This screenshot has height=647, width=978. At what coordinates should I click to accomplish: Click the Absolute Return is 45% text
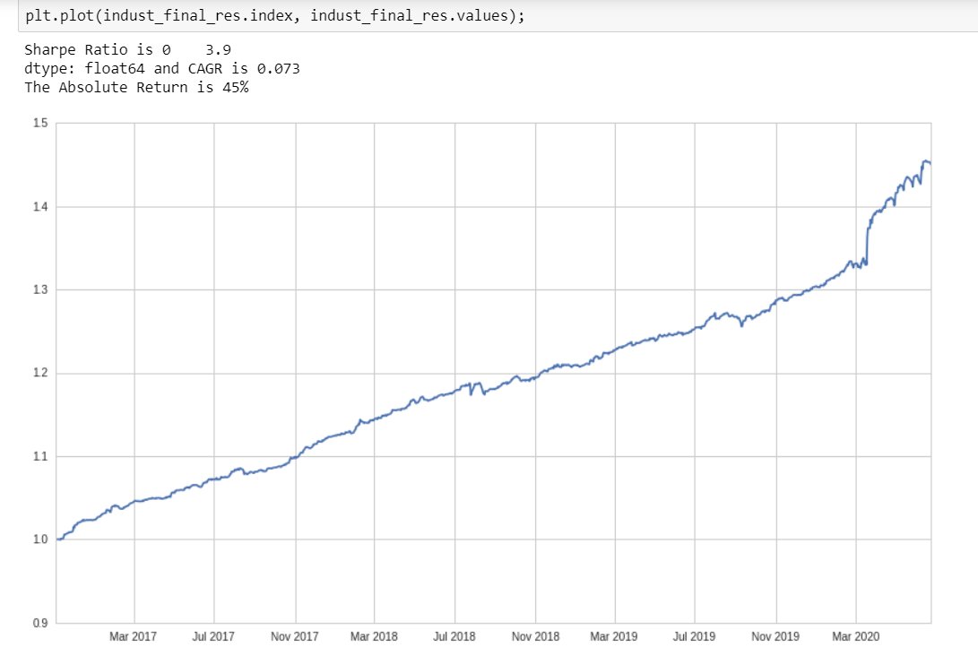(x=134, y=87)
